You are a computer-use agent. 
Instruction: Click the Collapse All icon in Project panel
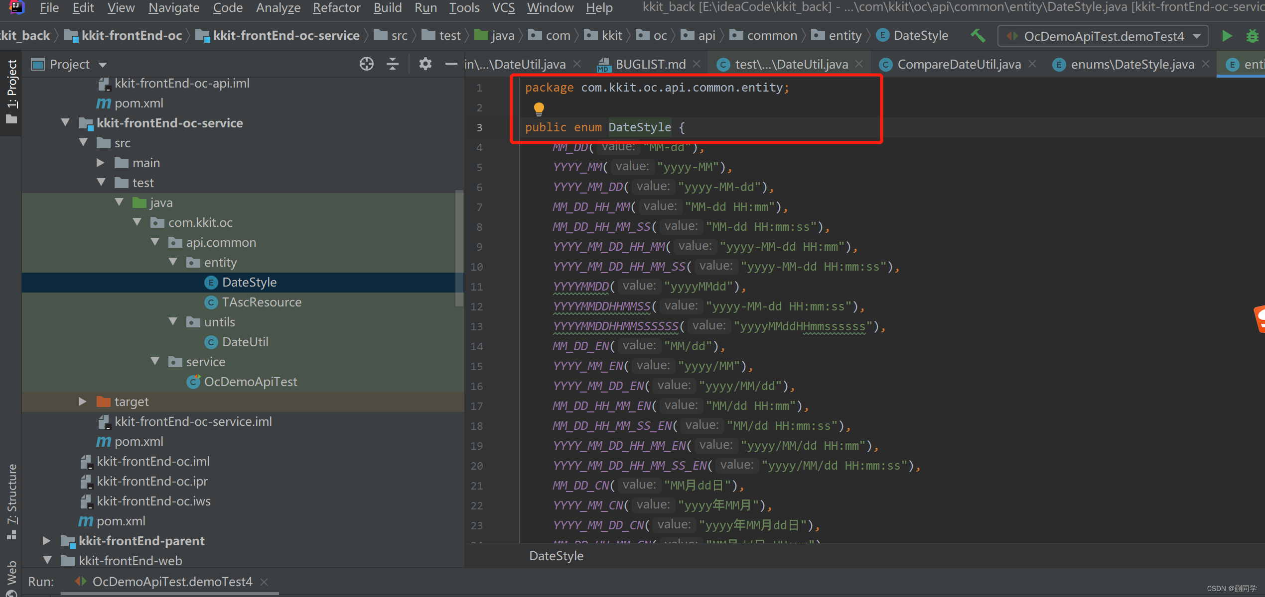point(393,64)
